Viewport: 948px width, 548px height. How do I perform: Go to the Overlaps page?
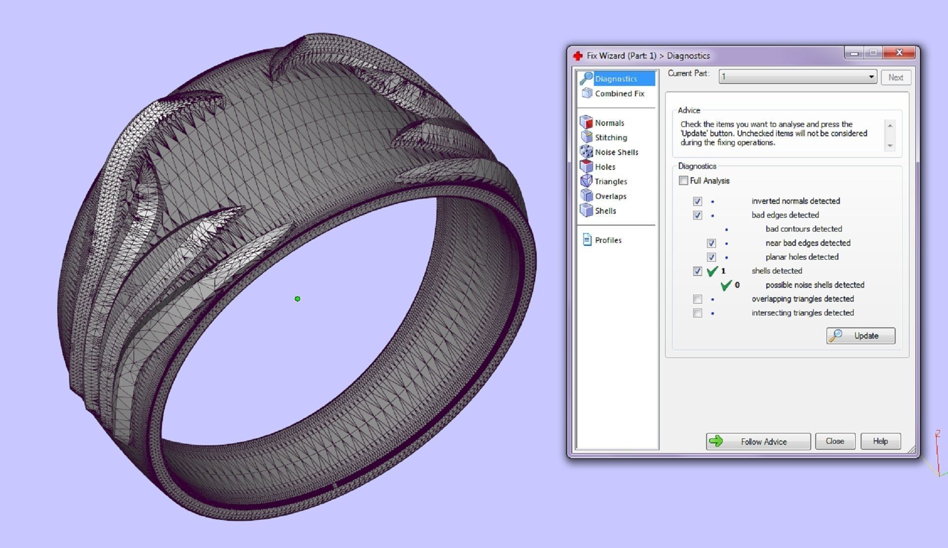[x=610, y=196]
